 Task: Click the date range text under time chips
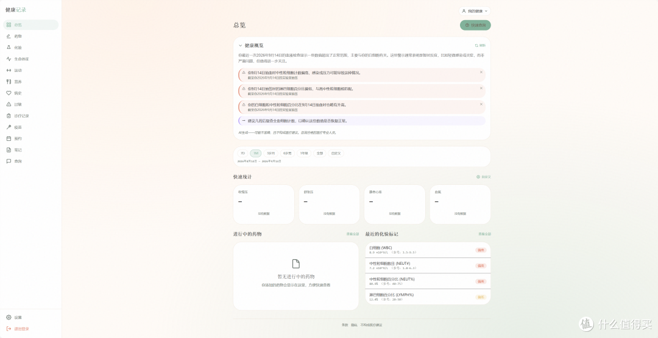tap(259, 161)
